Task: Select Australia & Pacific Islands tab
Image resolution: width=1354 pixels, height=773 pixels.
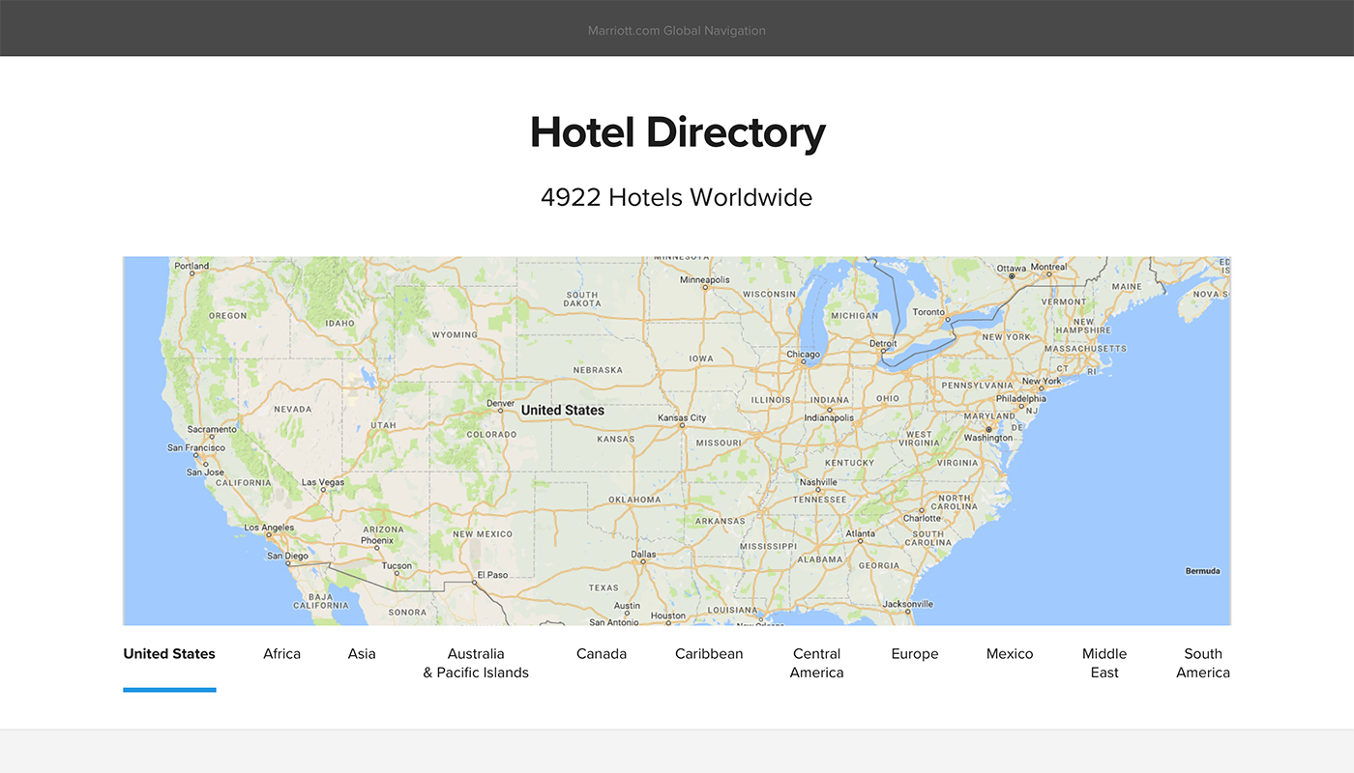Action: 476,664
